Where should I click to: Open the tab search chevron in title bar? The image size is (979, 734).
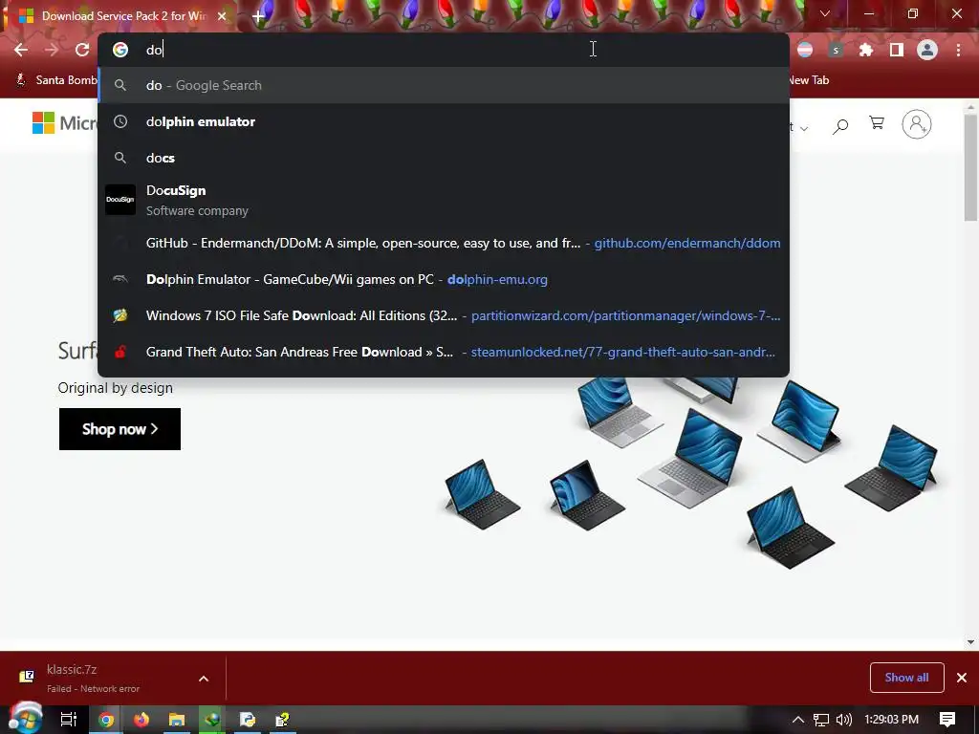(x=825, y=13)
